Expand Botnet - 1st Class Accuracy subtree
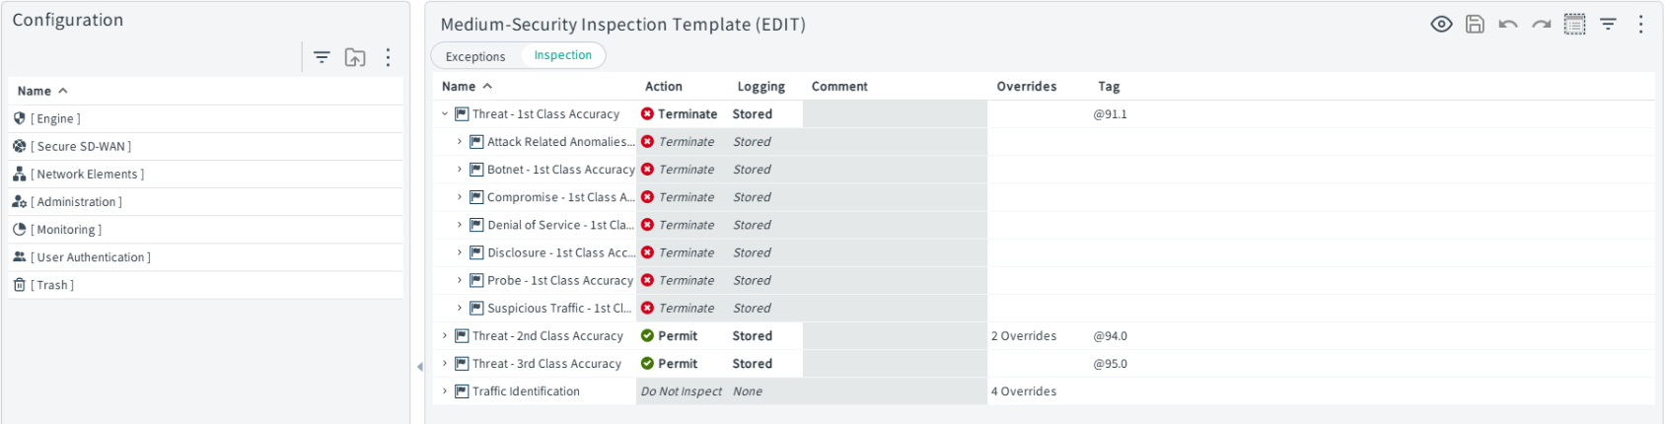This screenshot has width=1665, height=424. pos(460,170)
